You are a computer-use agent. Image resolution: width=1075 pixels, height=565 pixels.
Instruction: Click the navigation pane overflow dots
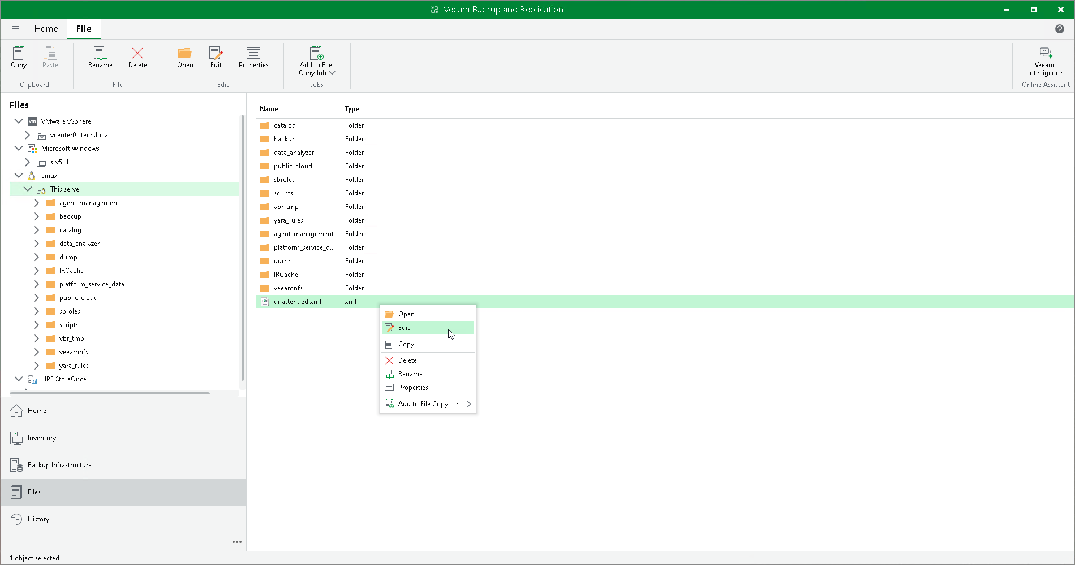(x=237, y=542)
